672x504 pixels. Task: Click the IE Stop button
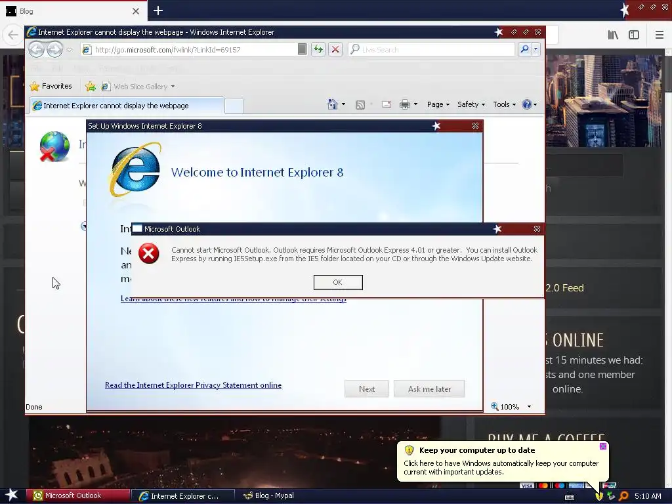(335, 50)
